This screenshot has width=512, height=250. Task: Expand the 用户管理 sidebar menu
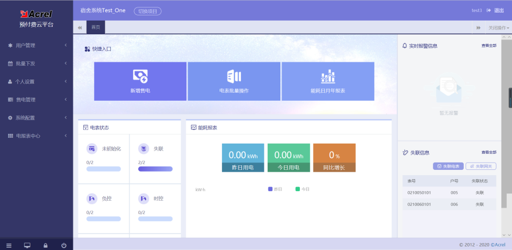click(x=37, y=45)
